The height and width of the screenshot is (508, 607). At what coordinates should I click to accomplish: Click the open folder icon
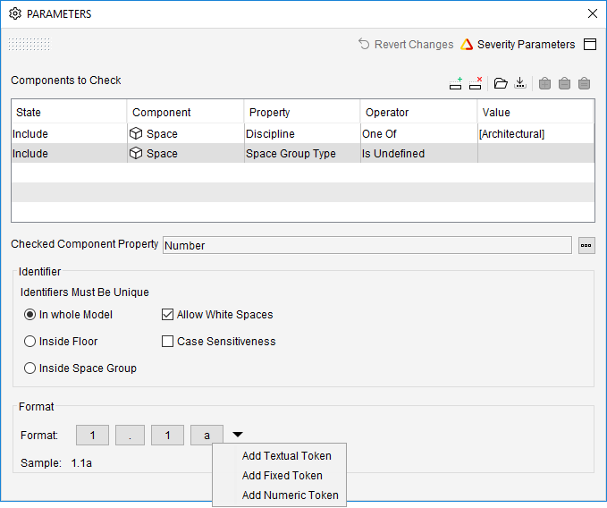coord(501,83)
